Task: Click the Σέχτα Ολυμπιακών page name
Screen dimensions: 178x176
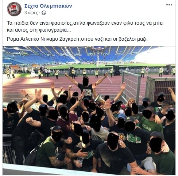Action: click(x=48, y=6)
